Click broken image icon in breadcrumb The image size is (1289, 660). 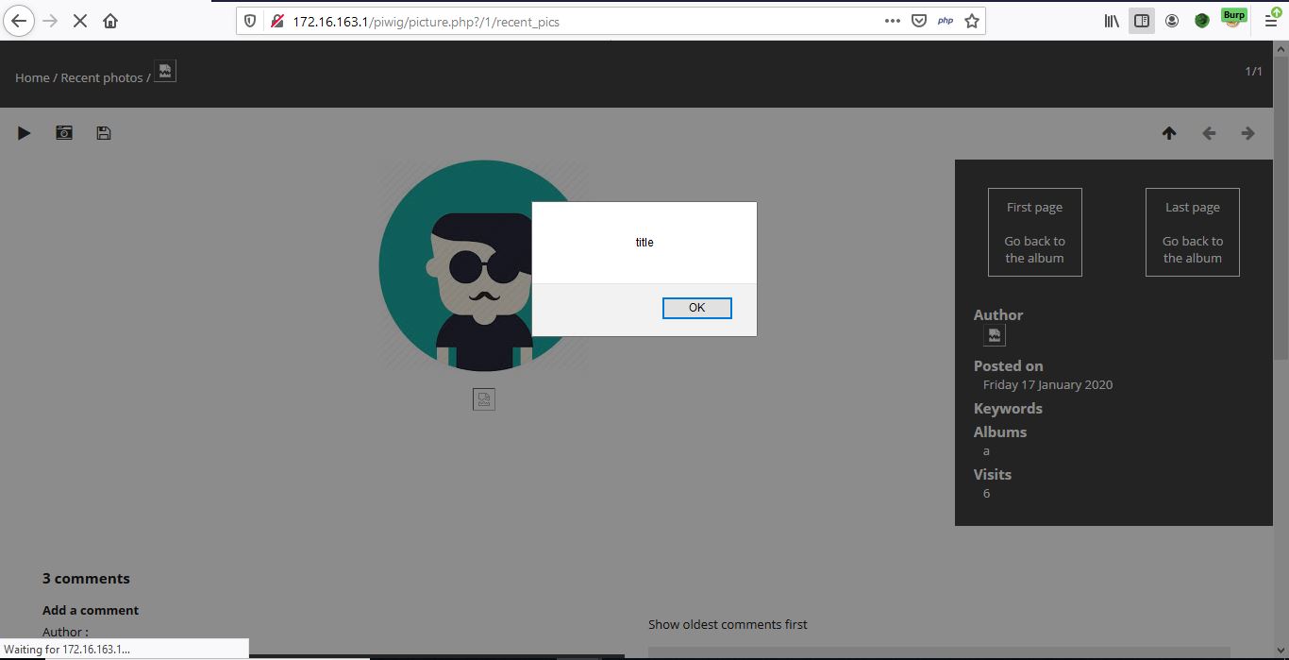[x=165, y=71]
